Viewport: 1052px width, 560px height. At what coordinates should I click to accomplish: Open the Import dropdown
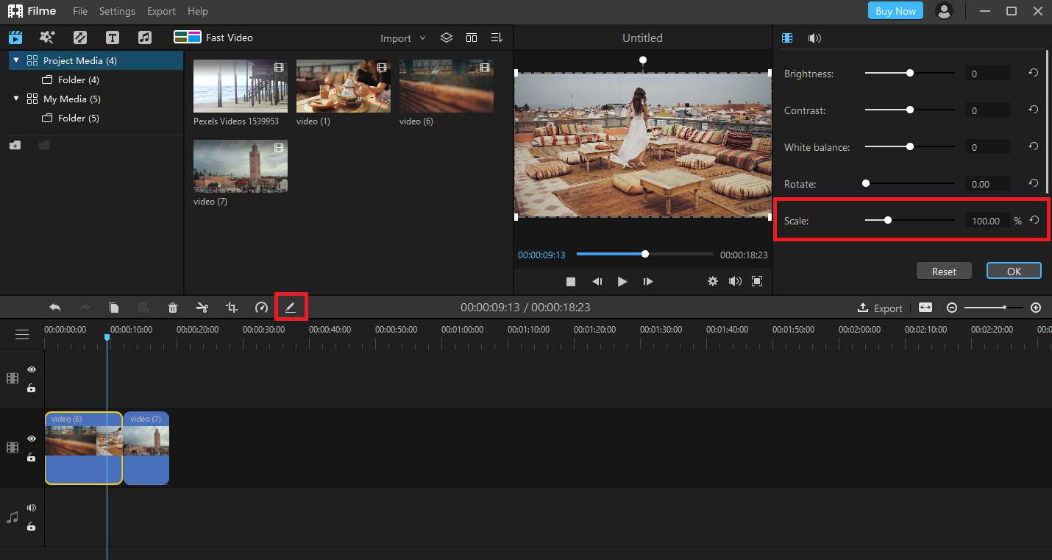pyautogui.click(x=402, y=38)
